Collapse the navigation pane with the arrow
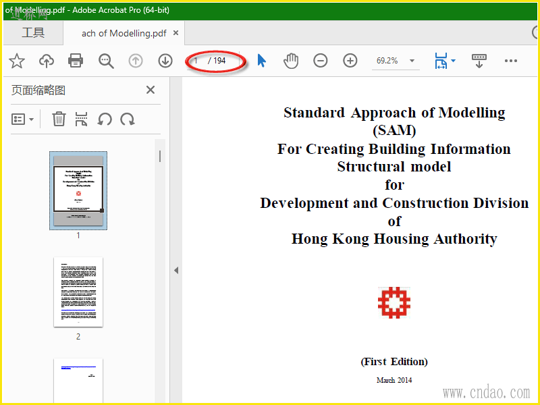 tap(176, 271)
